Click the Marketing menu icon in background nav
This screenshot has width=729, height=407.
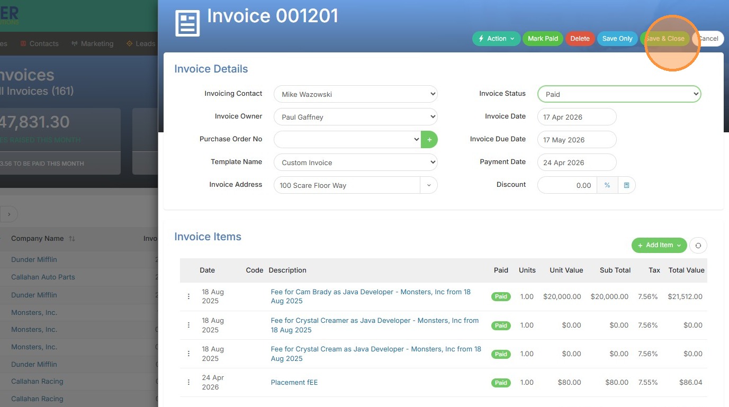[75, 43]
